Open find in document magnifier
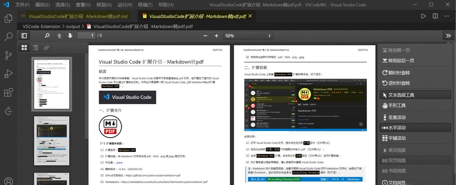 tap(47, 36)
